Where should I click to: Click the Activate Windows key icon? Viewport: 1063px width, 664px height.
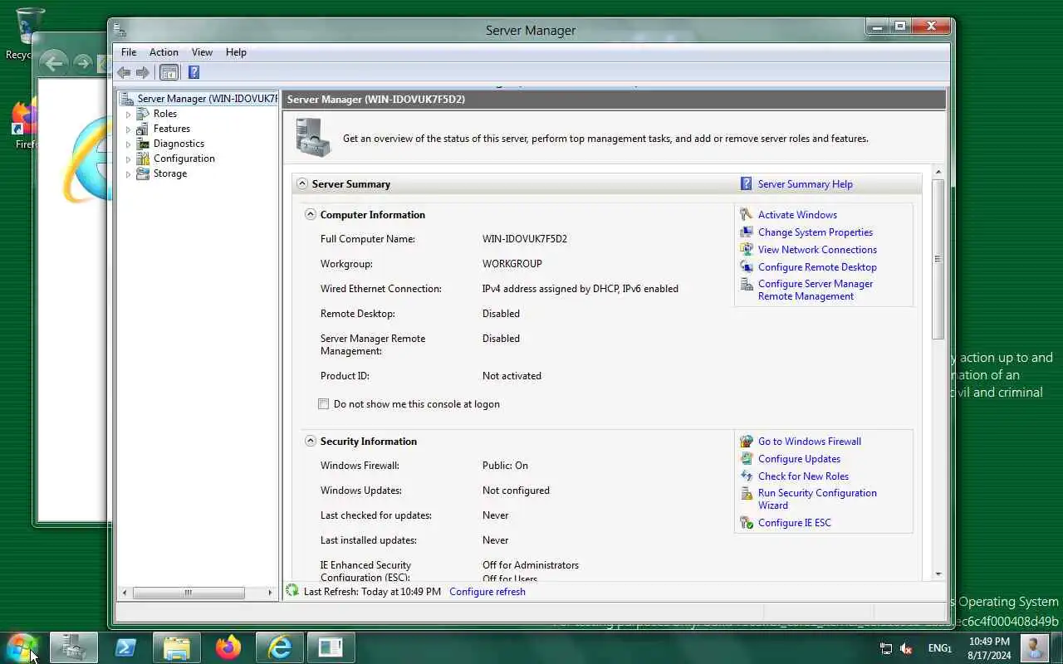pyautogui.click(x=746, y=215)
